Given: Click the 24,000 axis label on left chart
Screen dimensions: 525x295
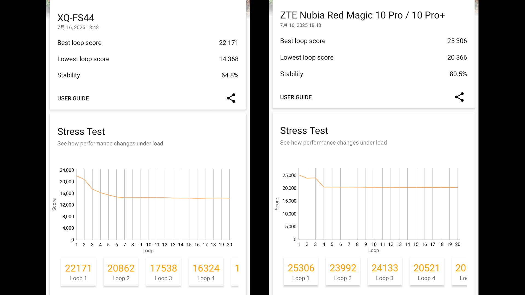Looking at the screenshot, I should (x=67, y=170).
